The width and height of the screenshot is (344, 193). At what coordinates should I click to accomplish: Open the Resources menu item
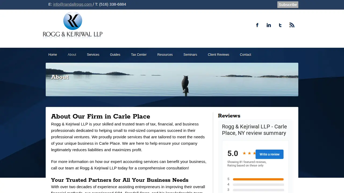coord(165,55)
